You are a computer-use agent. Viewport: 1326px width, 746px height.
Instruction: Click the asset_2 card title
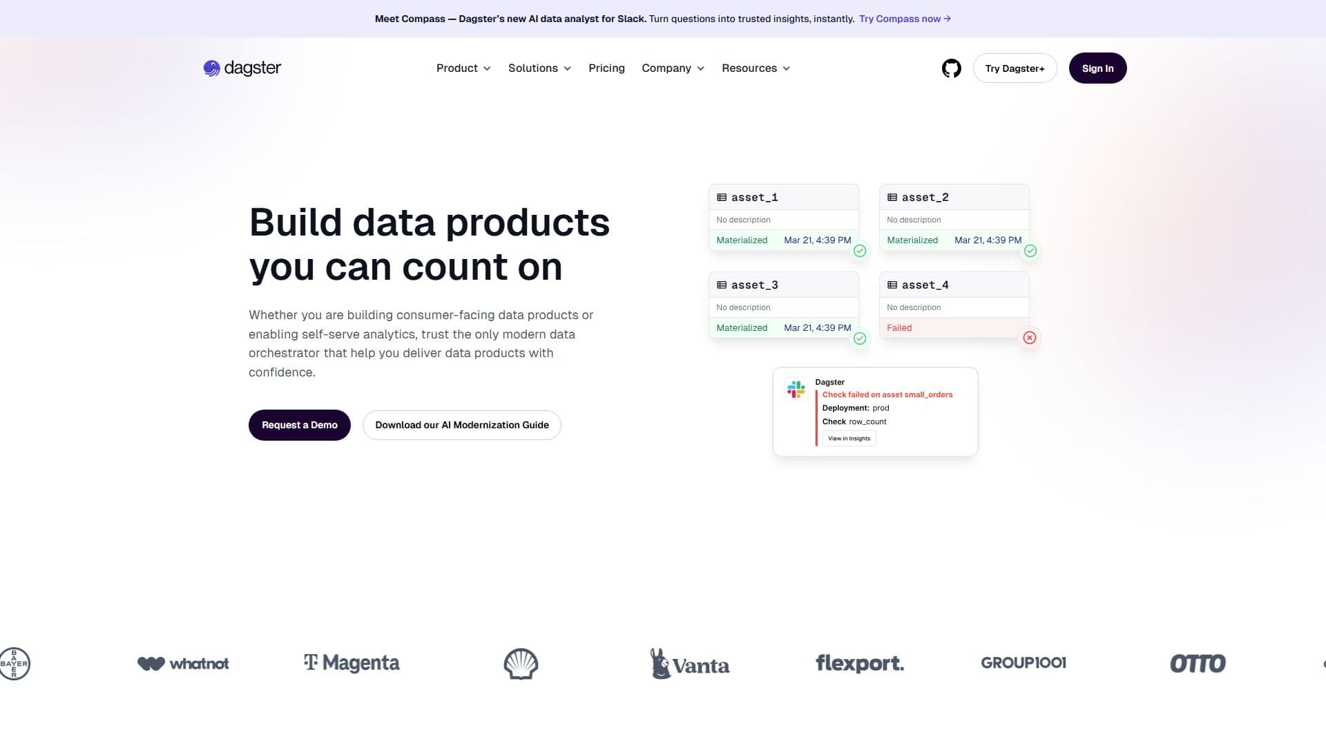point(925,198)
